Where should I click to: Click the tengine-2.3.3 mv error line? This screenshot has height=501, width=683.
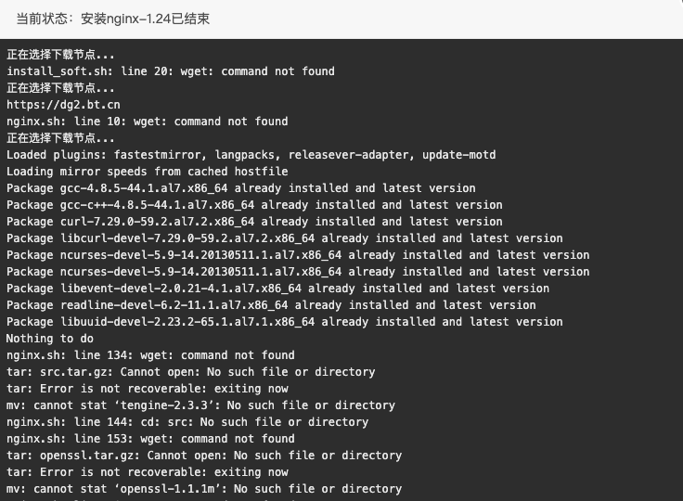coord(200,405)
